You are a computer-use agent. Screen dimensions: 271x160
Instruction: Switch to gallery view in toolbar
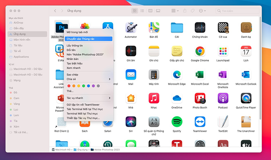(158, 11)
